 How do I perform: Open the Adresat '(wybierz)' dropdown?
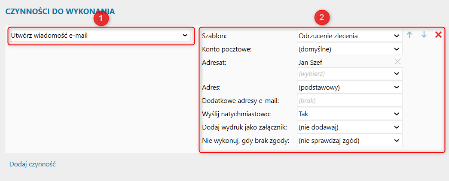(349, 74)
